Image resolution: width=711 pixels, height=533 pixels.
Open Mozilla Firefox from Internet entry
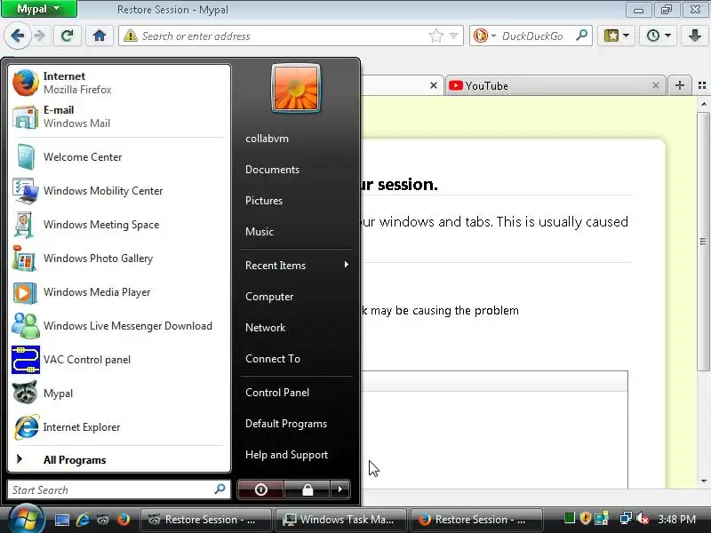pos(119,83)
